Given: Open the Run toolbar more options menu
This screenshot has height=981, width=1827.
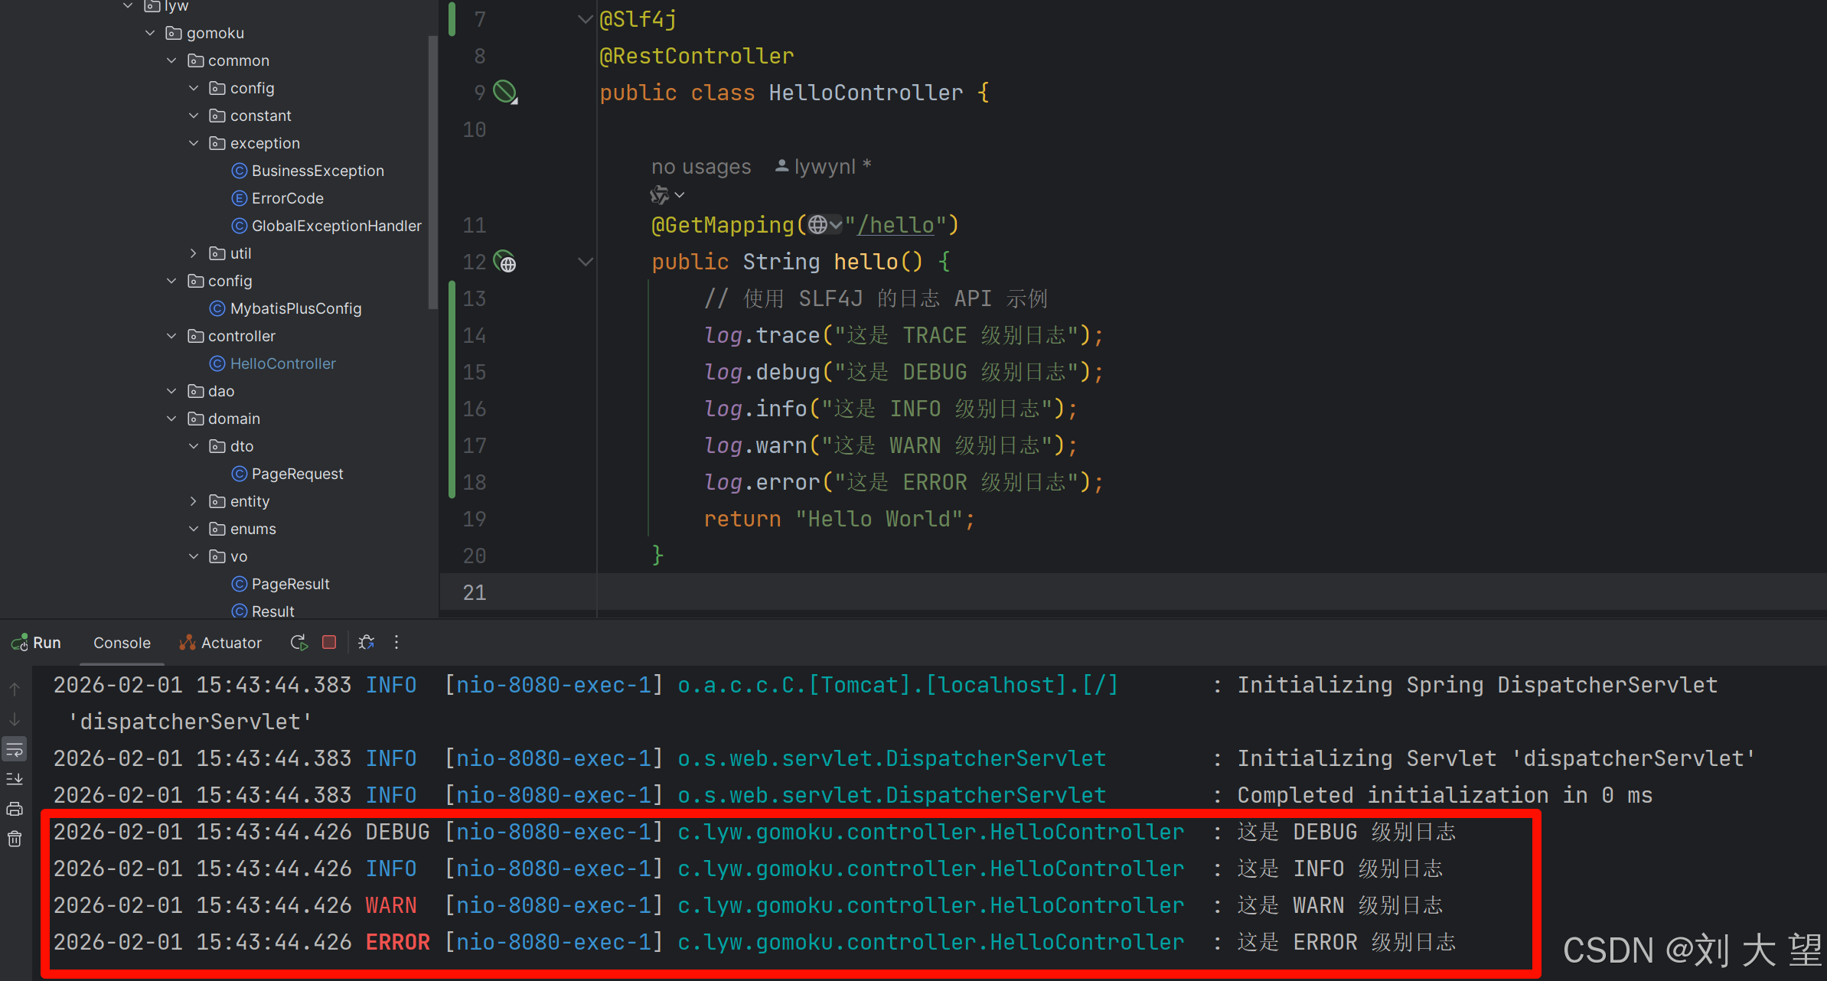Looking at the screenshot, I should (396, 643).
